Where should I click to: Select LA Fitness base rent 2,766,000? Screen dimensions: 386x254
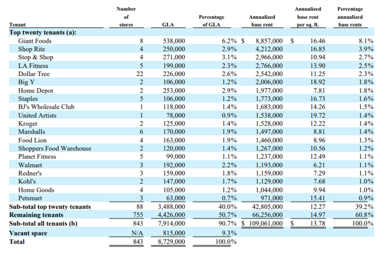[269, 66]
